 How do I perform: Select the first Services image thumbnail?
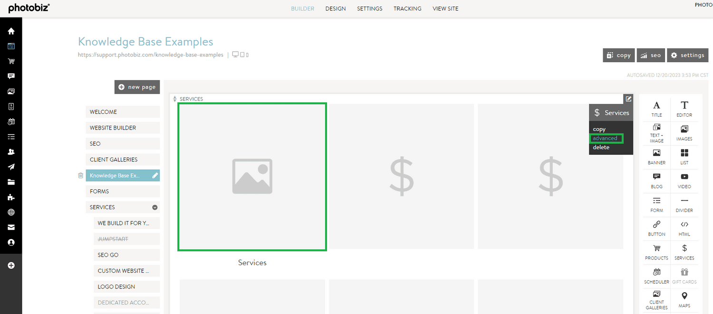click(x=252, y=176)
